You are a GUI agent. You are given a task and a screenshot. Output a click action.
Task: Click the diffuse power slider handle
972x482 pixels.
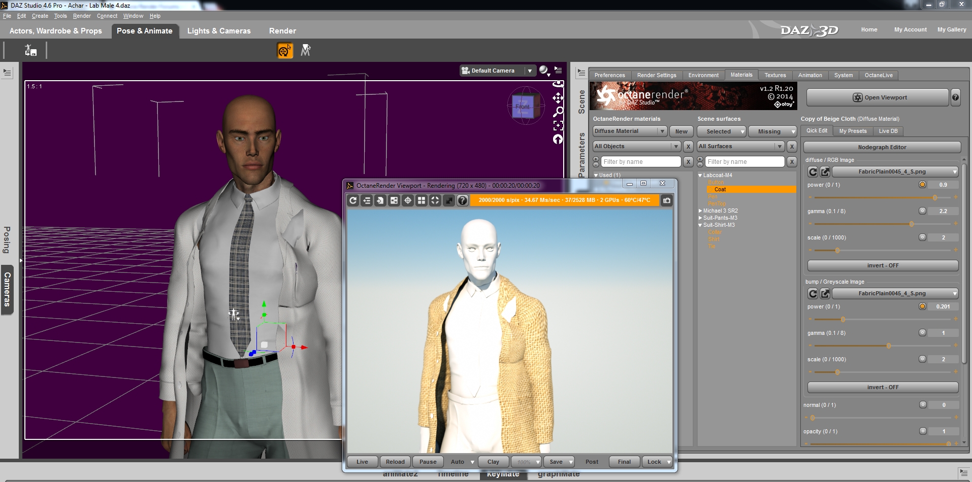(x=935, y=197)
